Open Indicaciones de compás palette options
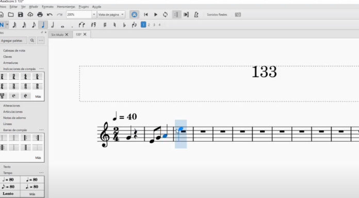359x198 pixels. click(x=41, y=69)
